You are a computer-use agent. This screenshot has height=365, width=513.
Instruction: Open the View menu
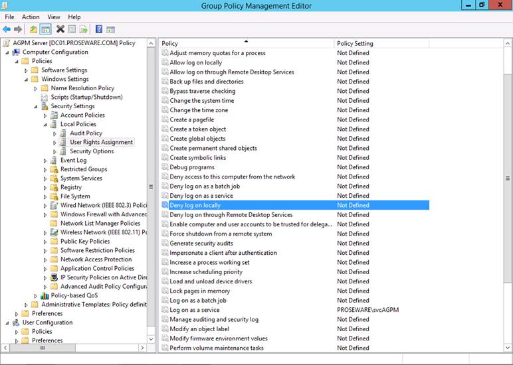pyautogui.click(x=54, y=17)
